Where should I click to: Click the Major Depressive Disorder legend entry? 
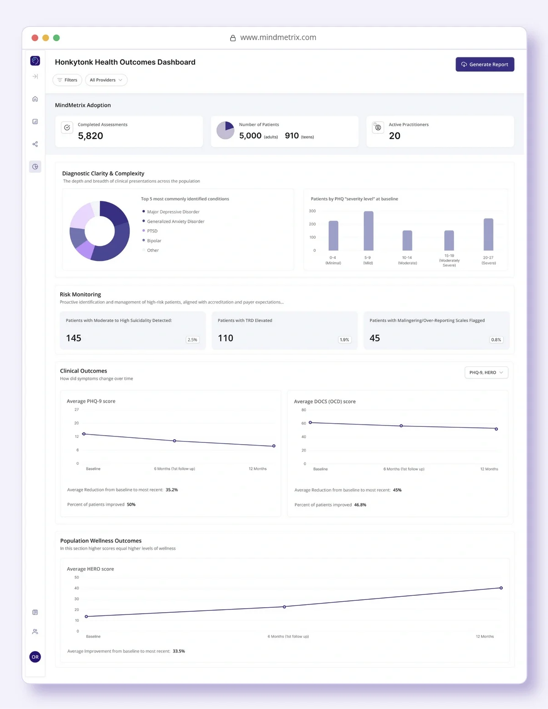pos(171,212)
